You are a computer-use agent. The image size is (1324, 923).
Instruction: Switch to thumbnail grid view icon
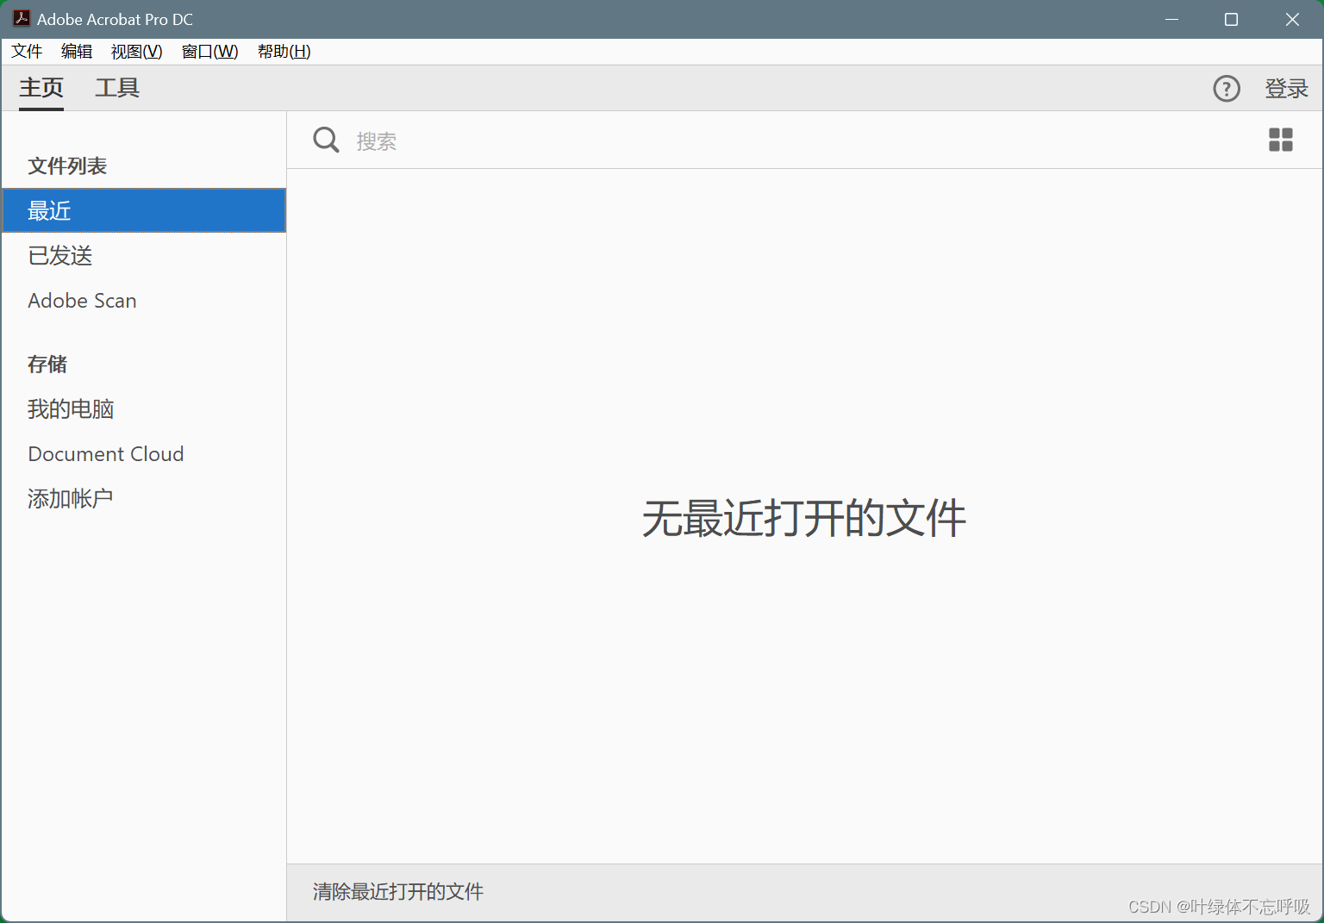point(1280,140)
